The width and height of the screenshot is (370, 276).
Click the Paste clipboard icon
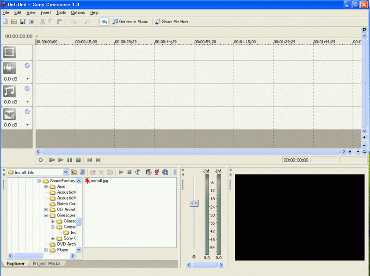click(60, 22)
